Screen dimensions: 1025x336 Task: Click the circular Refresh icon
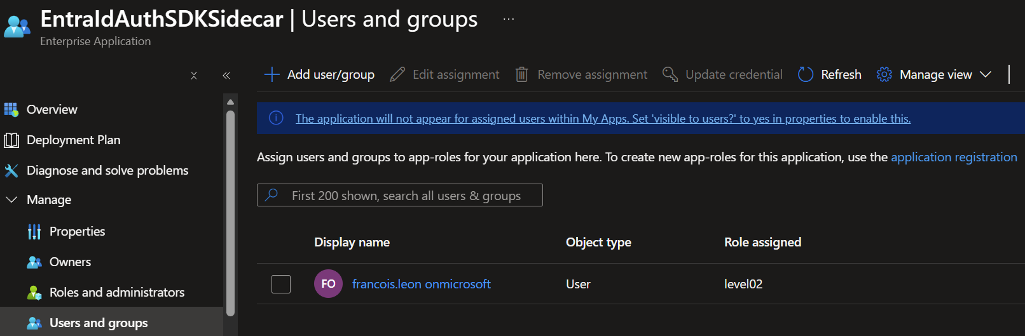pos(806,74)
